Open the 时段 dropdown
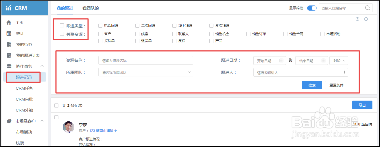The width and height of the screenshot is (380, 147). (339, 61)
